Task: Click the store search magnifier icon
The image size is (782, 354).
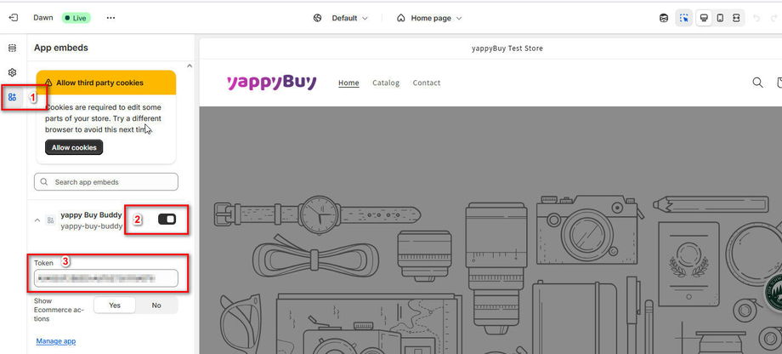Action: (x=757, y=83)
